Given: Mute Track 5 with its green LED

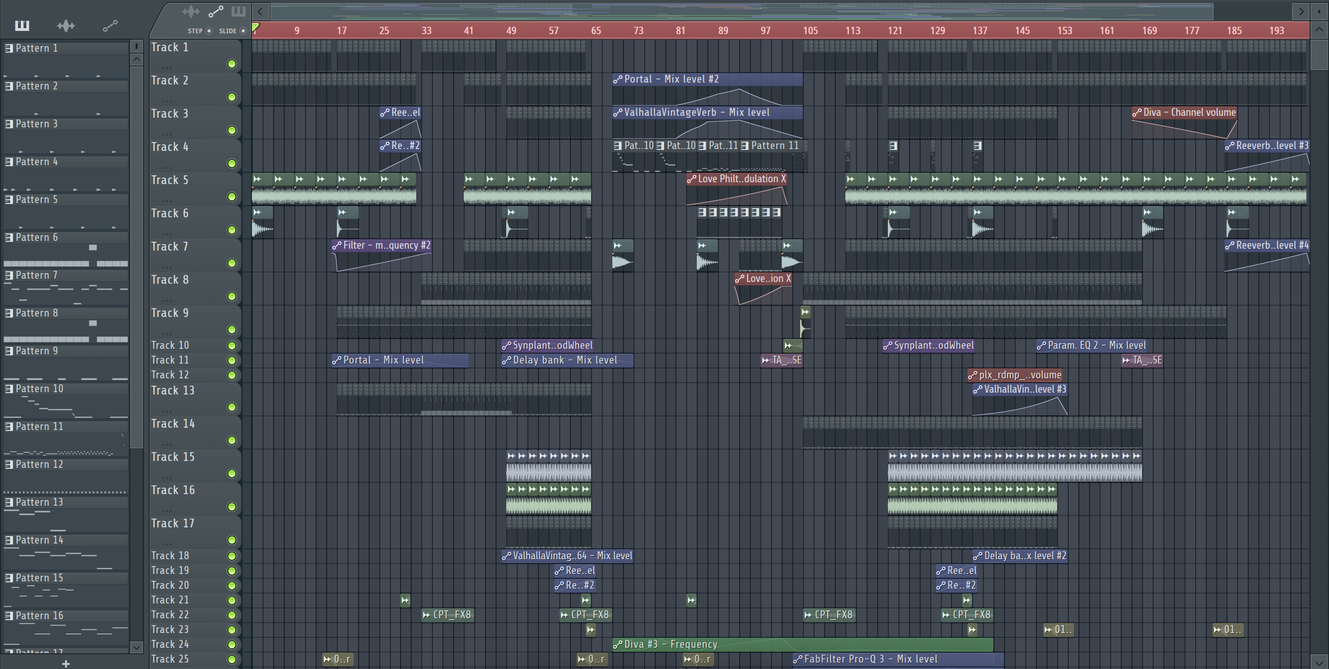Looking at the screenshot, I should [232, 197].
